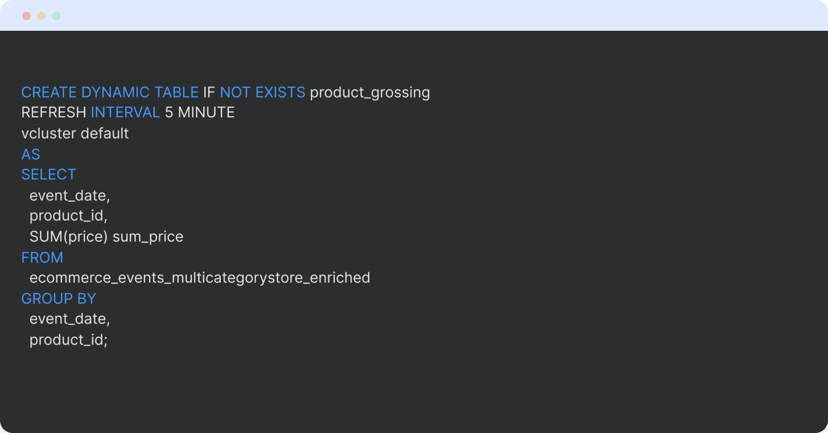This screenshot has height=433, width=828.
Task: Click the yellow minimize dot
Action: (41, 16)
